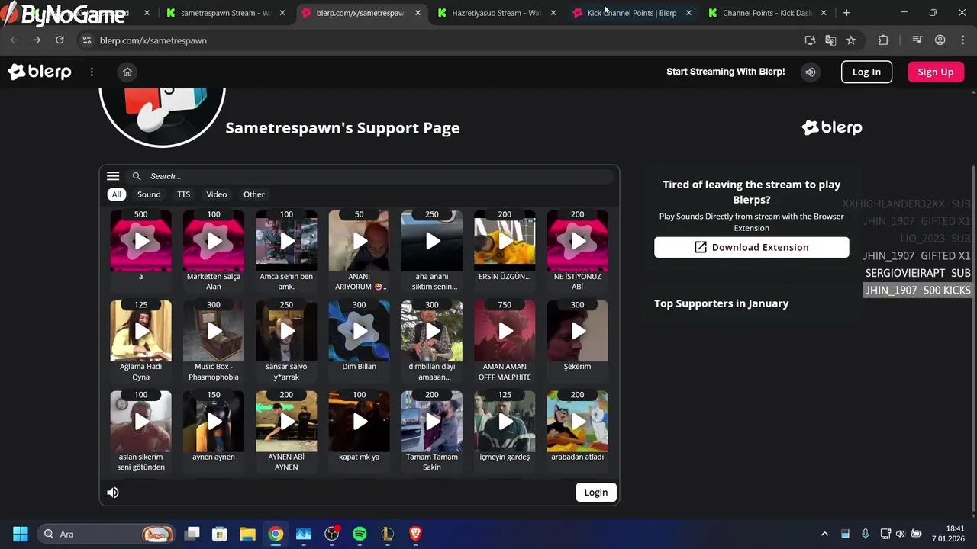Select the TTS filter chip
The width and height of the screenshot is (977, 549).
[x=184, y=194]
